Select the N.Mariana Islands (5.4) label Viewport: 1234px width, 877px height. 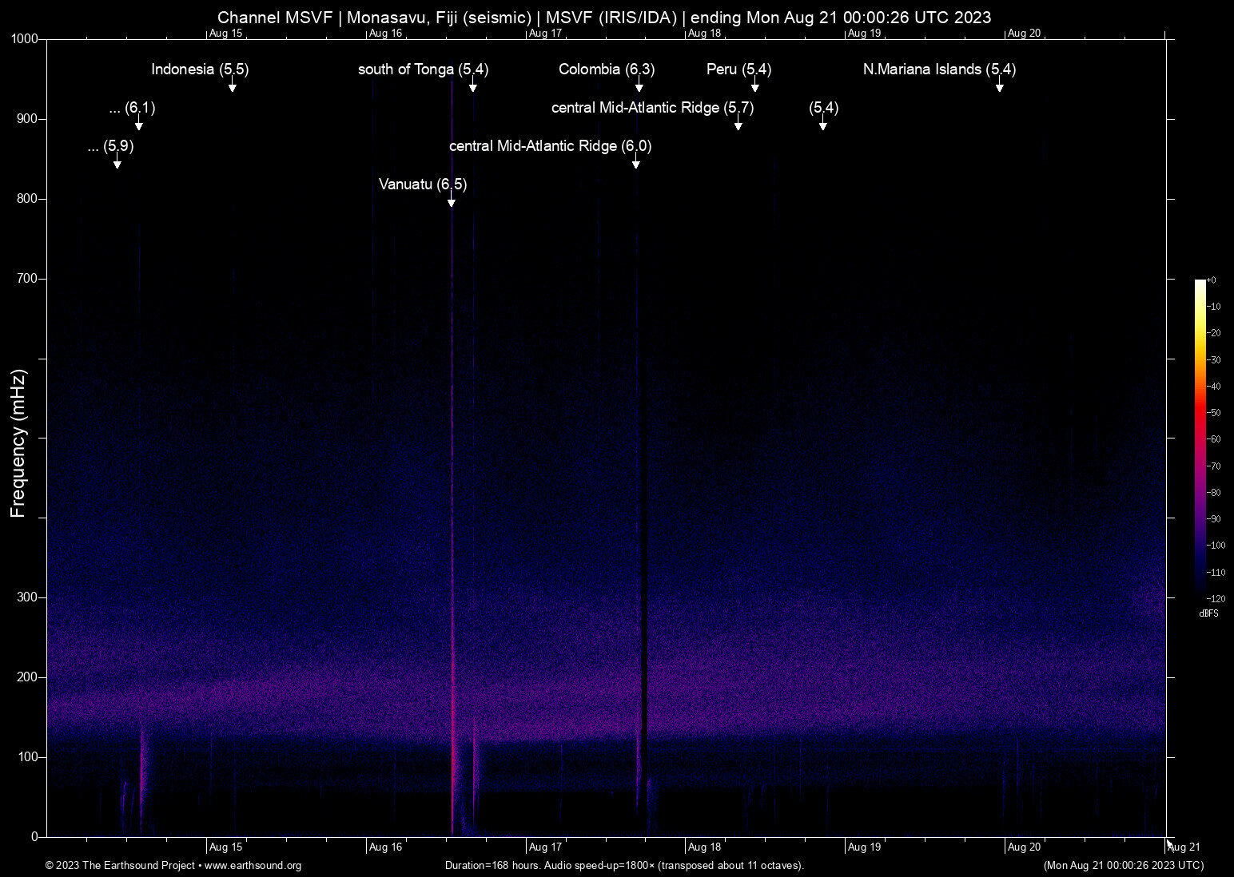[940, 69]
